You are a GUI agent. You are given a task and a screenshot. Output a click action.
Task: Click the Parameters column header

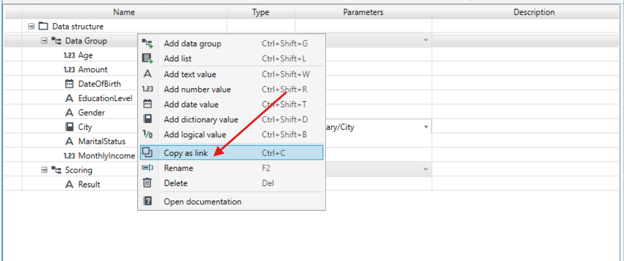point(363,13)
